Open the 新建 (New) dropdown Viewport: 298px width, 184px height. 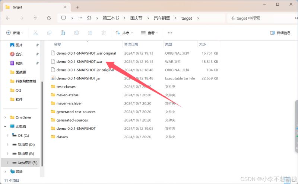point(15,33)
